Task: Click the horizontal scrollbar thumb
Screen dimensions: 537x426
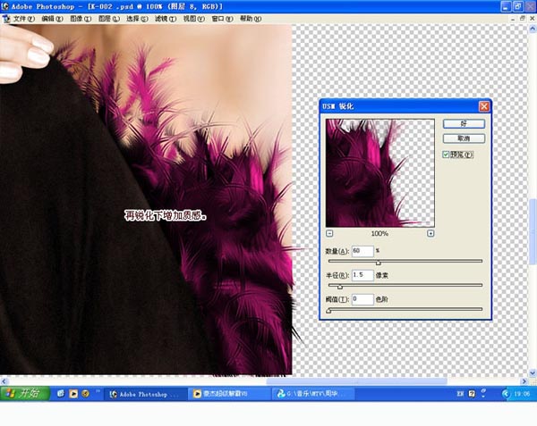Action: 356,381
